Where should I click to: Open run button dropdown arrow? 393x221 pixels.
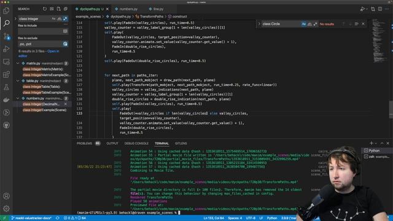coord(367,9)
